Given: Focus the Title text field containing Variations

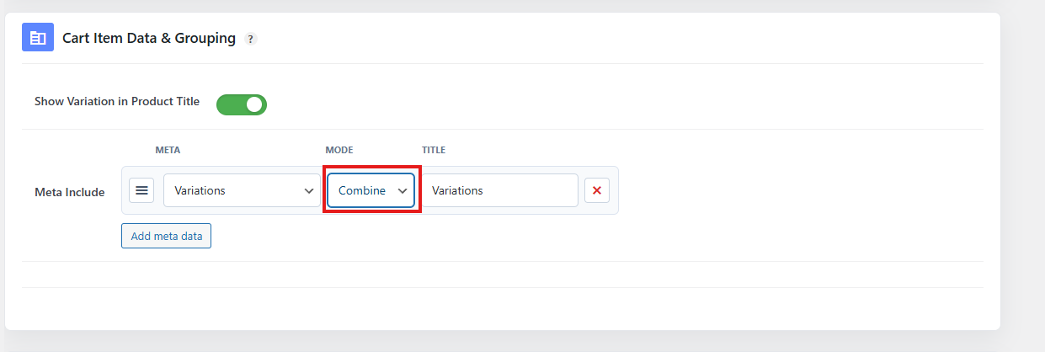Looking at the screenshot, I should [x=500, y=190].
